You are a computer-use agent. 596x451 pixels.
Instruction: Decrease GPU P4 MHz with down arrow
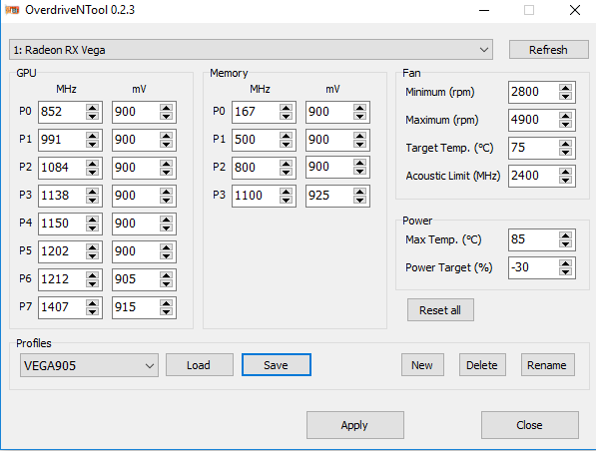[92, 227]
